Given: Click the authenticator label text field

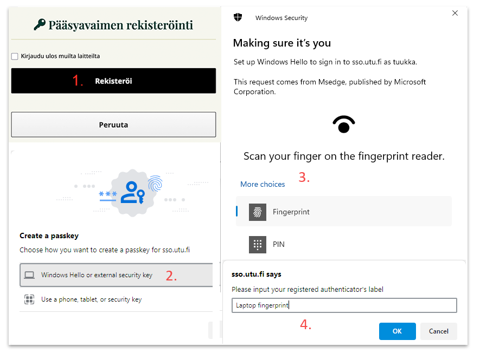Looking at the screenshot, I should click(x=344, y=305).
